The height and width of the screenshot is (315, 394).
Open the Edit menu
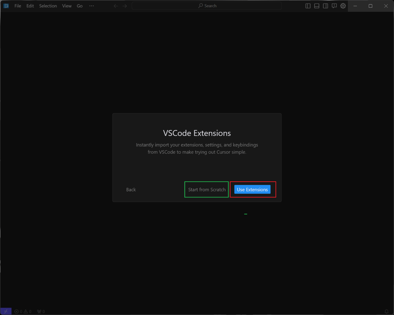tap(30, 6)
